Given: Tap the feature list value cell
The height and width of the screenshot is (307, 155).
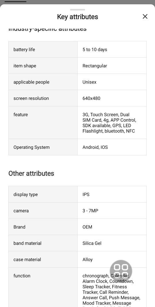Looking at the screenshot, I should [x=112, y=123].
